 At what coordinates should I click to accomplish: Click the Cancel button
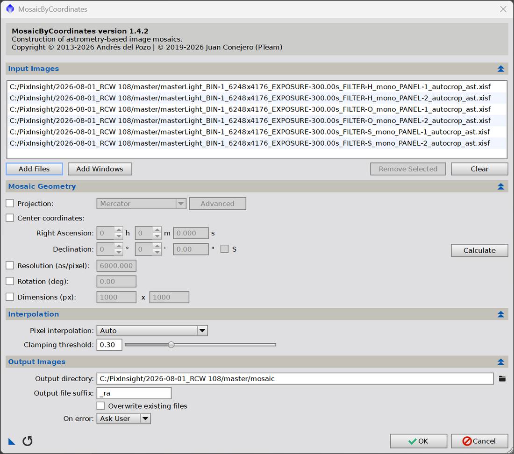point(479,441)
